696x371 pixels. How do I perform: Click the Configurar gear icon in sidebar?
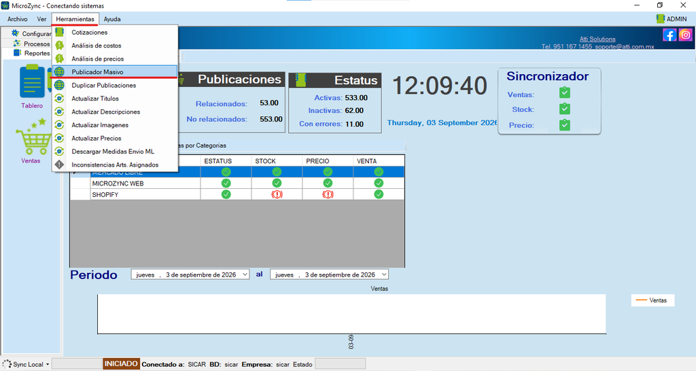pyautogui.click(x=16, y=33)
